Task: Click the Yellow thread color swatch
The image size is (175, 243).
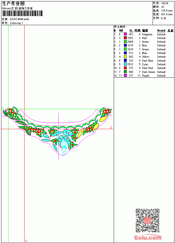Action: coord(125,57)
